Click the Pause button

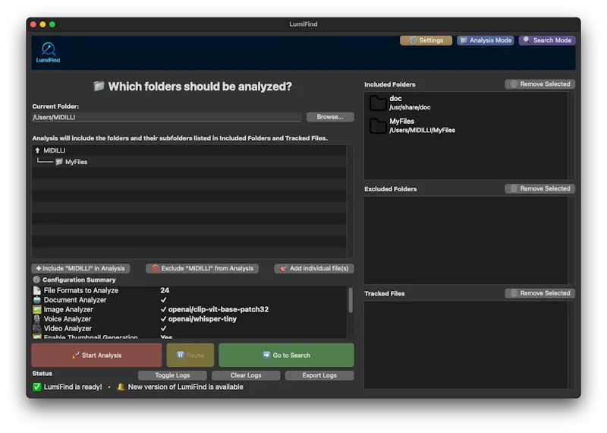[x=190, y=355]
